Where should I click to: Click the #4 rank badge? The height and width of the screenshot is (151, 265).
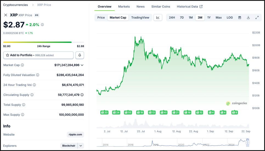pyautogui.click(x=37, y=15)
